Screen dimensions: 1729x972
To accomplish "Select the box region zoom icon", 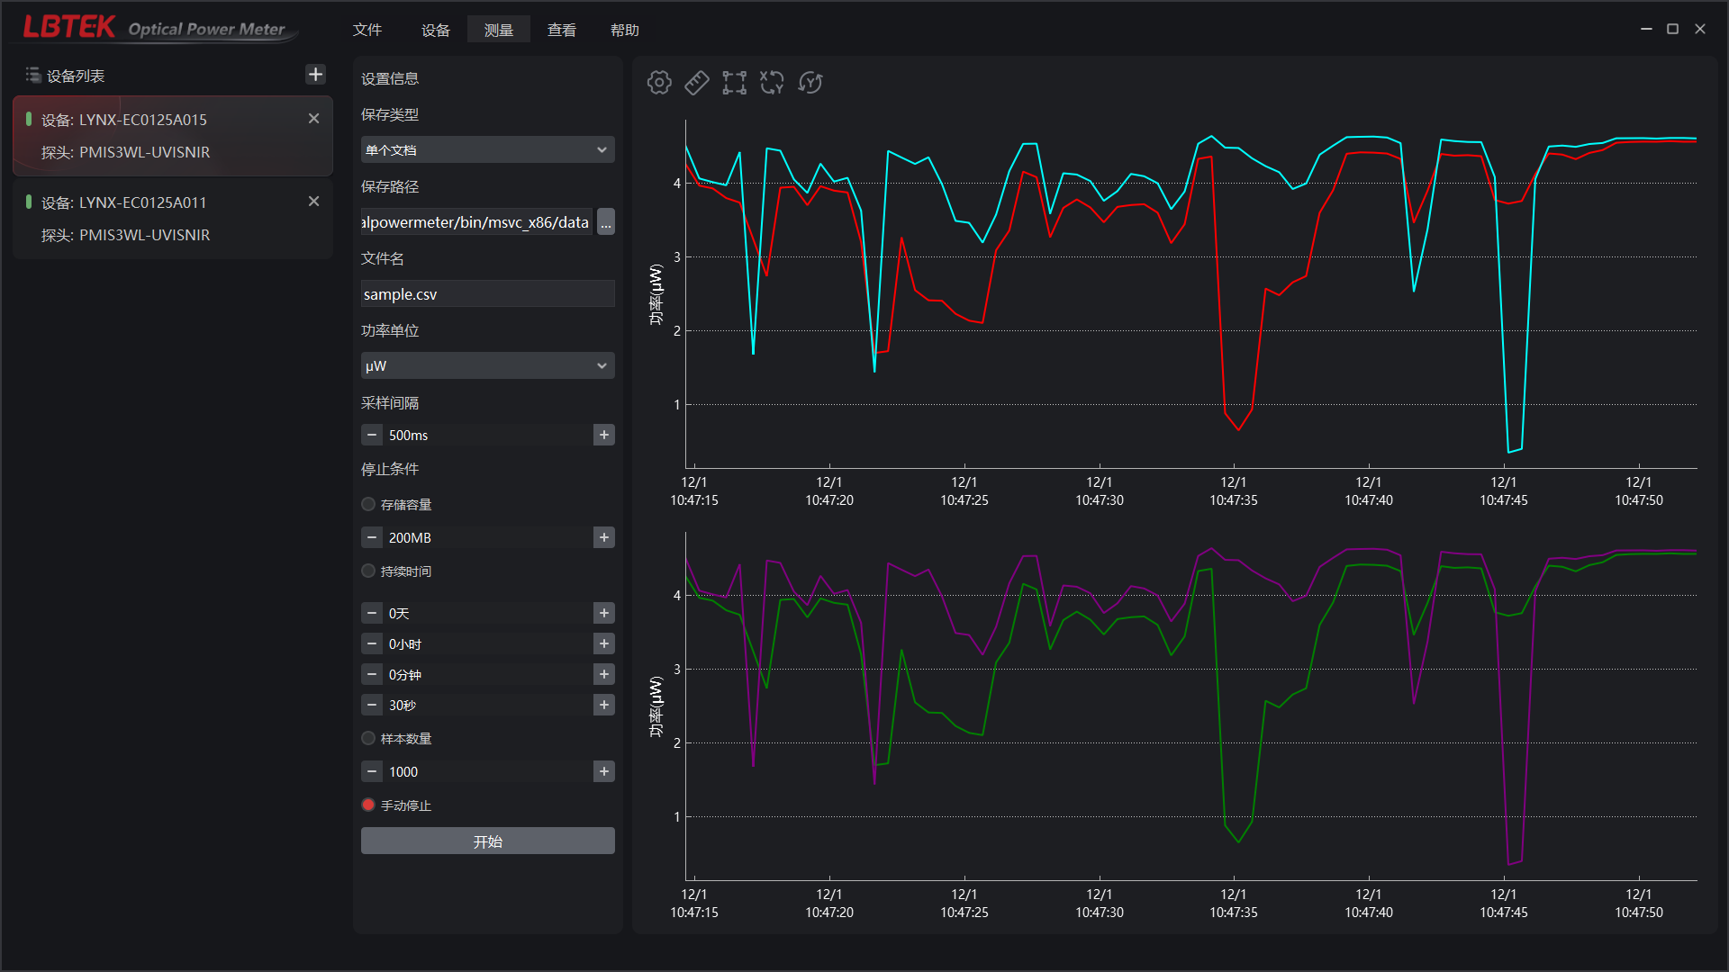I will 734,83.
